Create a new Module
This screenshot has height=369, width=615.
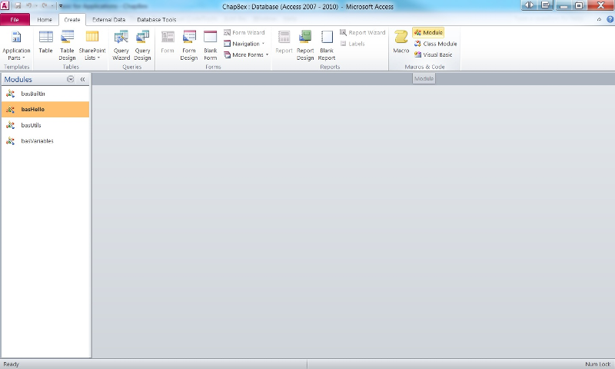coord(428,32)
